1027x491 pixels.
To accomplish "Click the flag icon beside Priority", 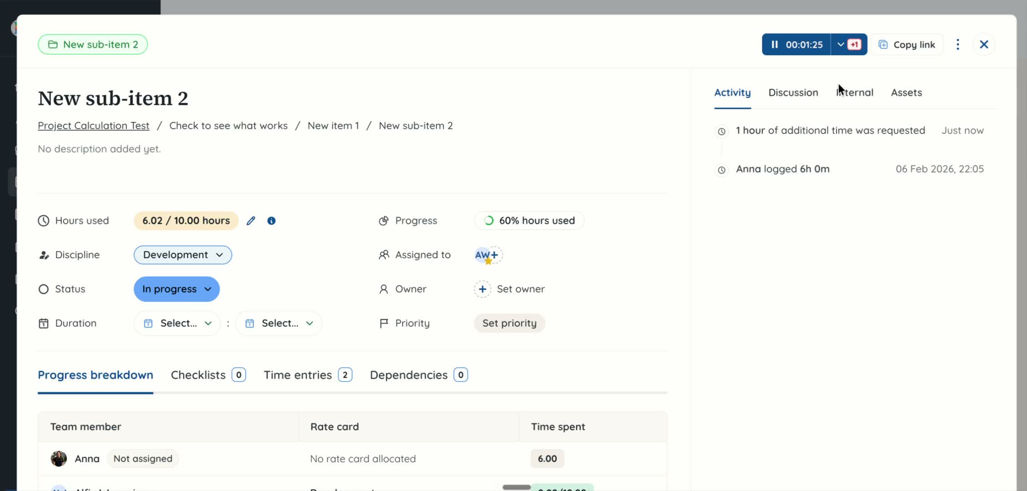I will click(384, 323).
